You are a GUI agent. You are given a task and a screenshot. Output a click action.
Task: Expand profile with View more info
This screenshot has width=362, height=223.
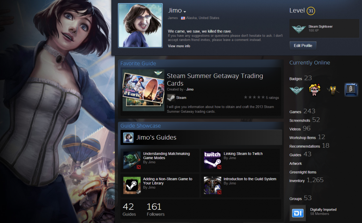[x=179, y=46]
